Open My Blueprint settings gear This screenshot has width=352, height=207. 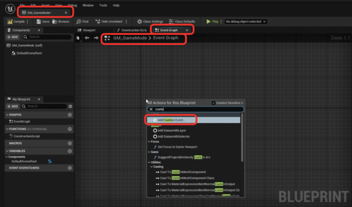[70, 106]
